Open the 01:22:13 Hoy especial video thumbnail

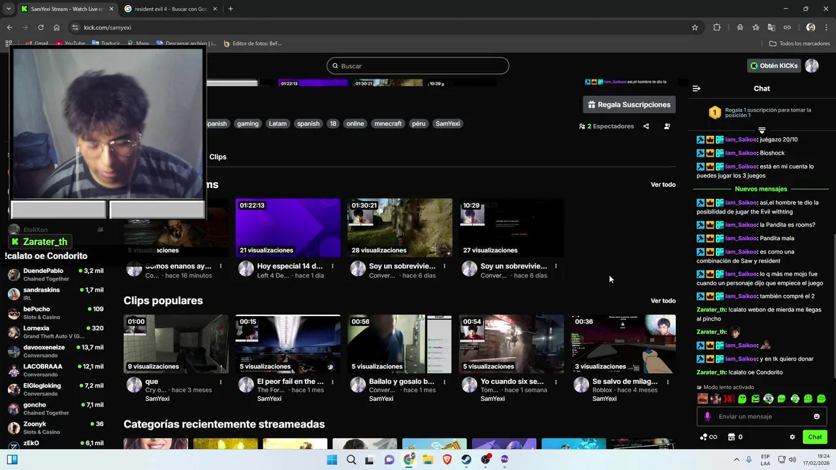point(288,228)
